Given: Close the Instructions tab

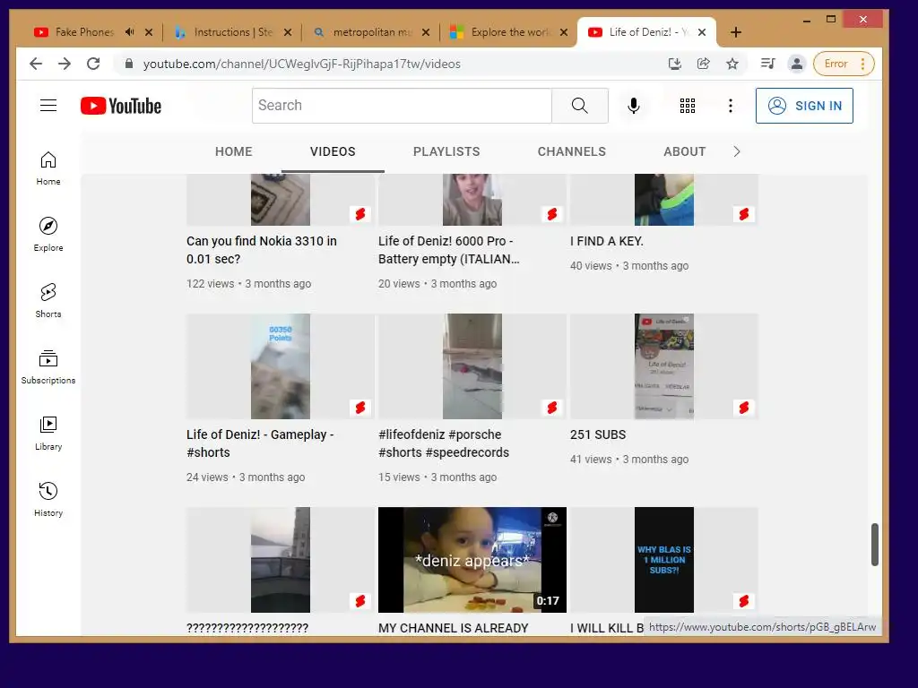Looking at the screenshot, I should (x=288, y=32).
